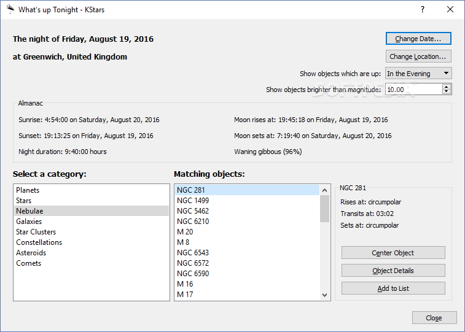Viewport: 465px width, 332px height.
Task: Click the 'Transits at: 03:02' text
Action: coord(367,214)
